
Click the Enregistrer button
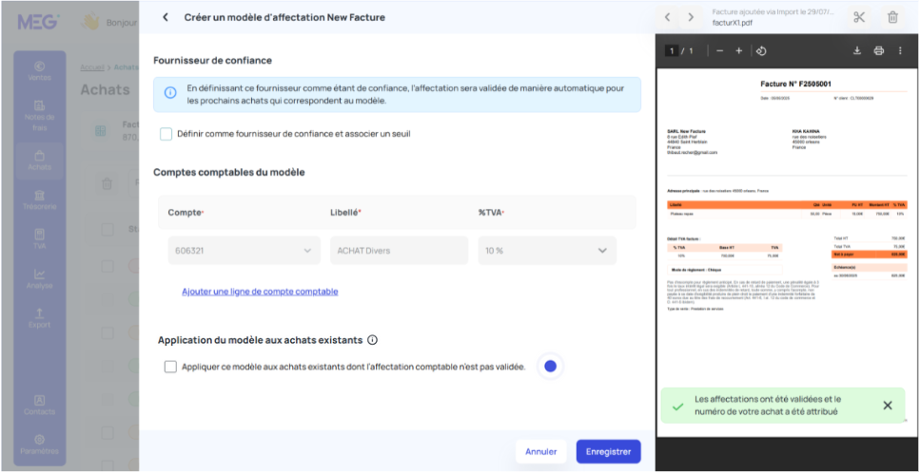(x=609, y=452)
